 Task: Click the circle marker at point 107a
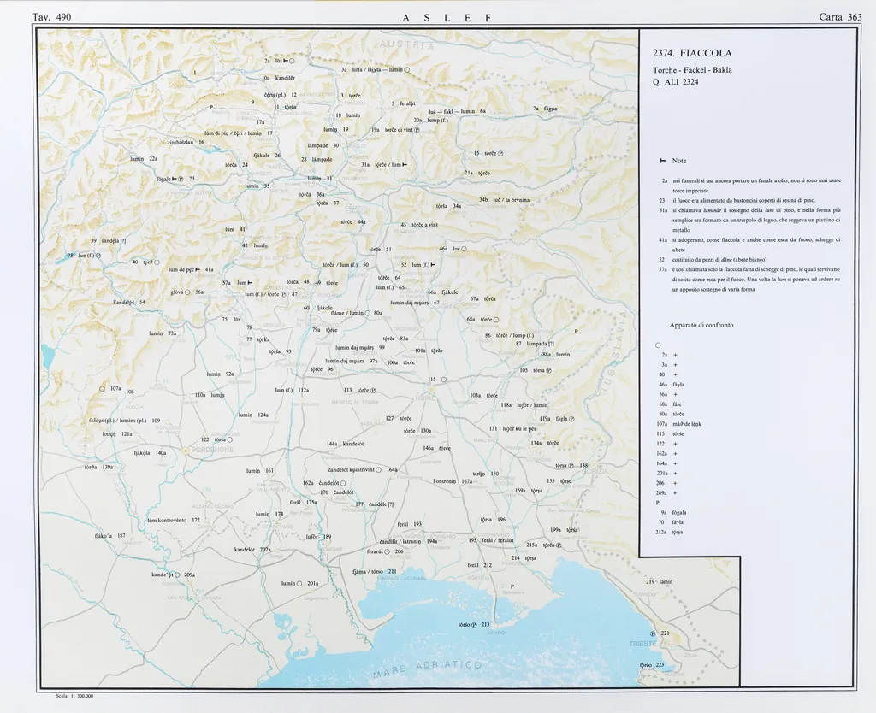tap(102, 388)
